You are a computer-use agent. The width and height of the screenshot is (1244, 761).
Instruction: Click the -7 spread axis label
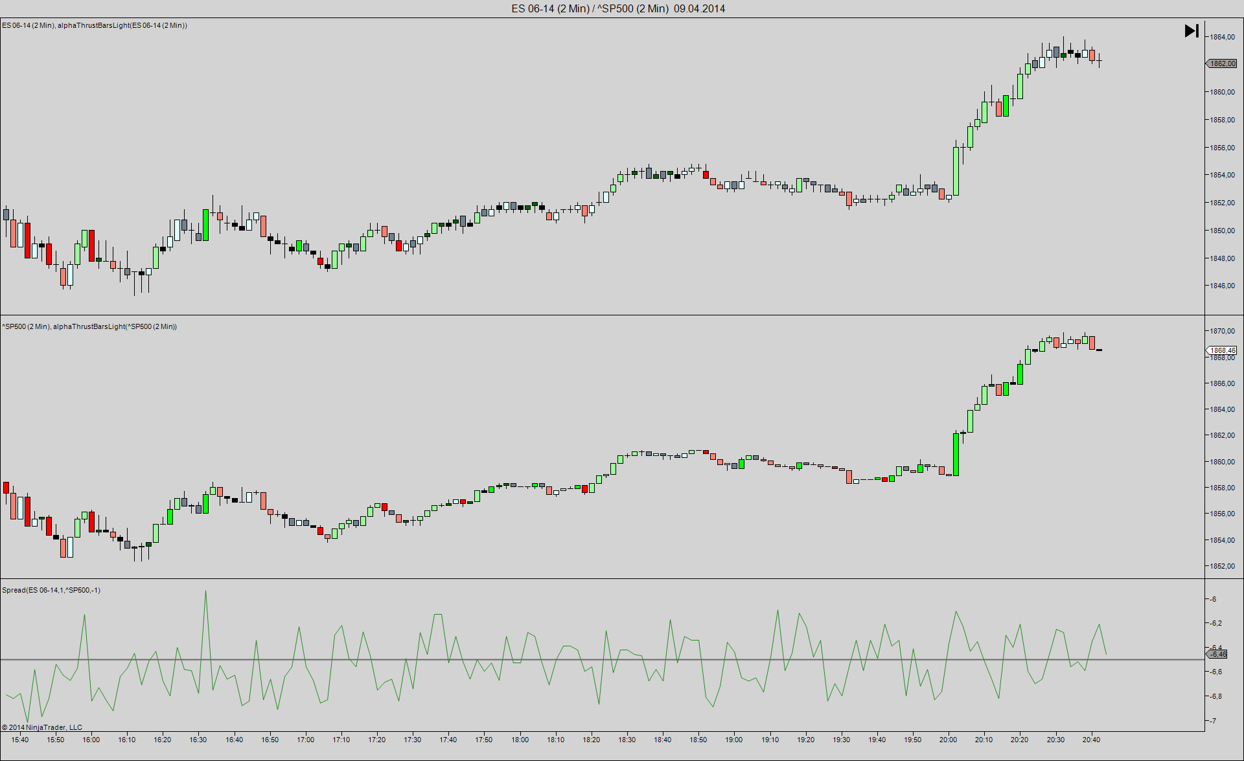(1213, 721)
